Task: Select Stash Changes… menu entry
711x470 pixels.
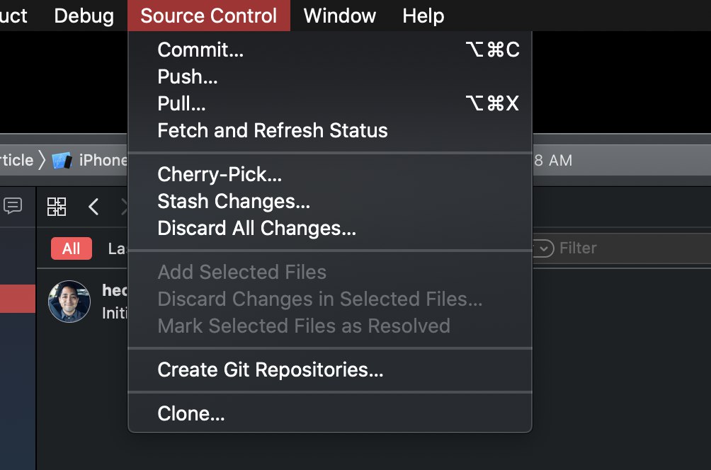Action: 234,201
